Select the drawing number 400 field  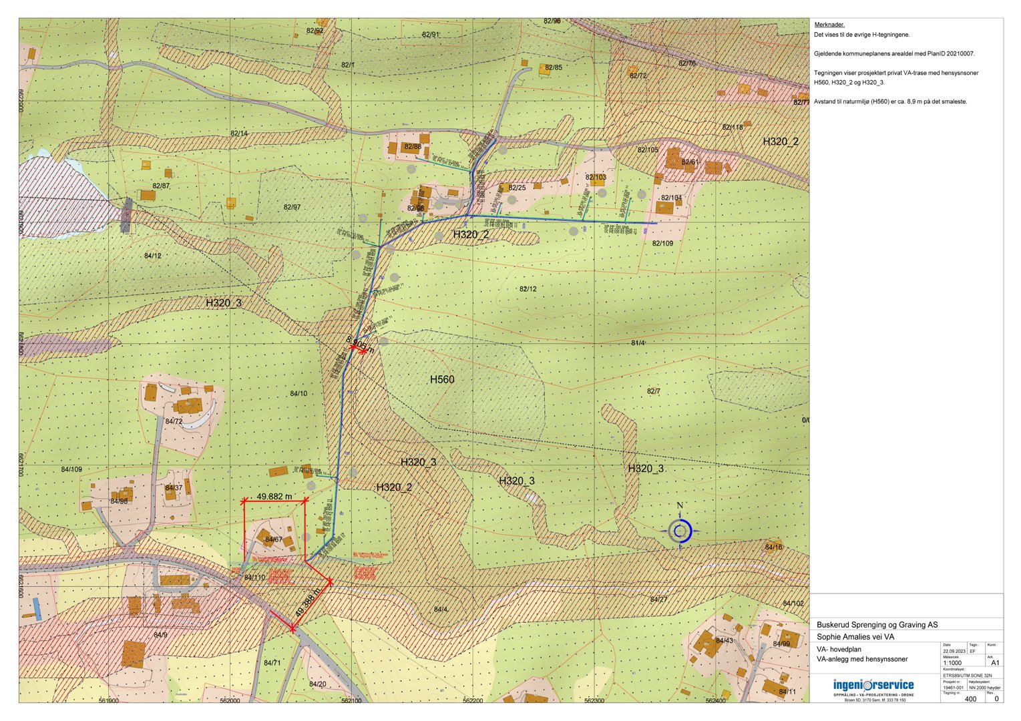click(970, 699)
